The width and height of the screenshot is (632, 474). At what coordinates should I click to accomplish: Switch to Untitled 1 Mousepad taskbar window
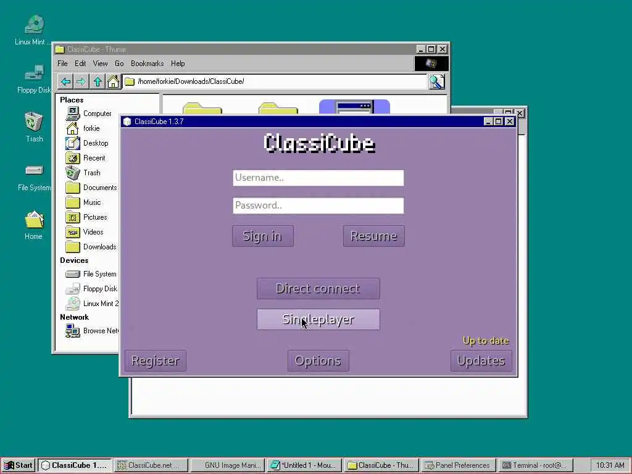(305, 465)
